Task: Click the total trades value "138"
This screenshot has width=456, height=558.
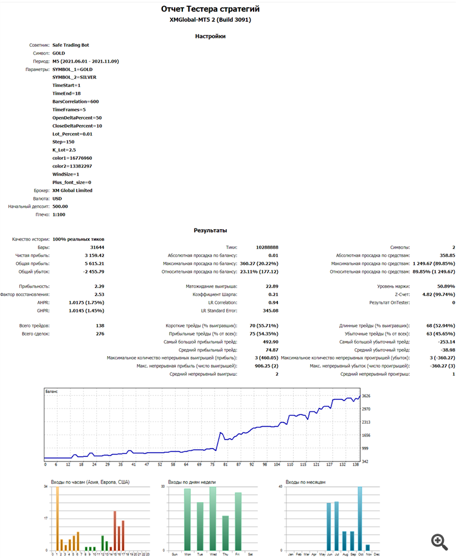Action: tap(100, 326)
